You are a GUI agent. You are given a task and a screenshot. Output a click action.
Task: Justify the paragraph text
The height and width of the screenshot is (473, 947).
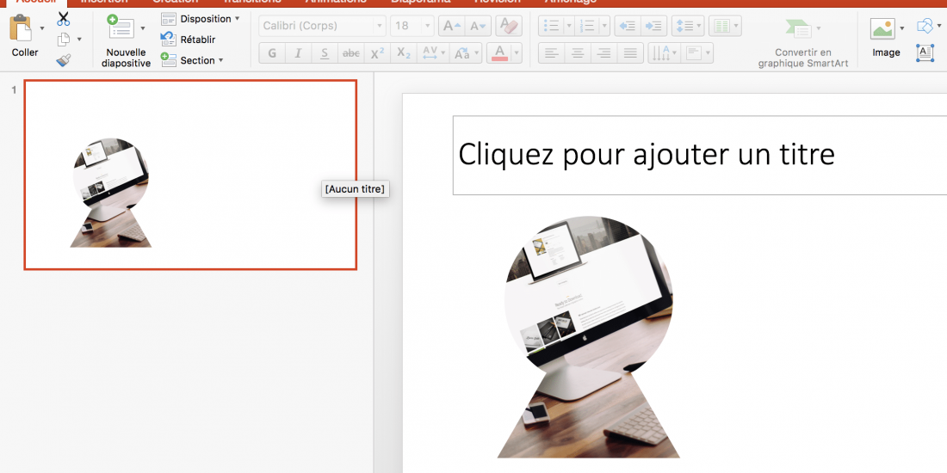tap(630, 53)
